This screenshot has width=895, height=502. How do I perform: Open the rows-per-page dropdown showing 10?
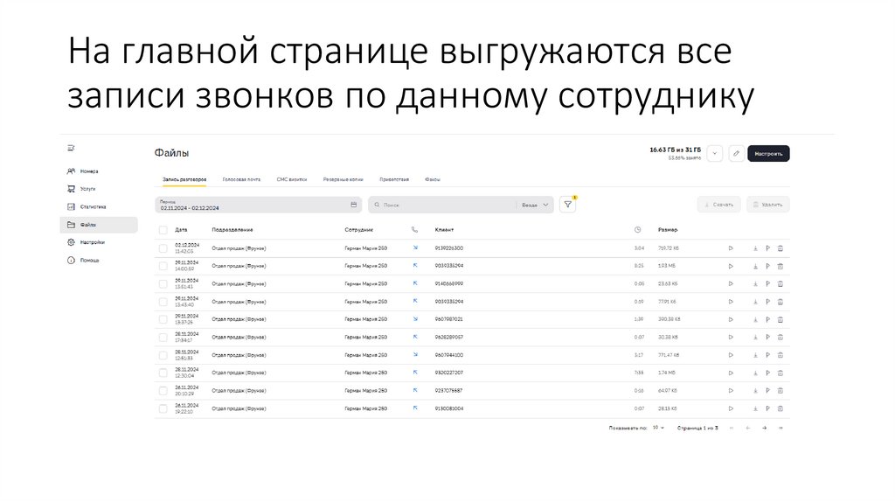click(x=658, y=428)
